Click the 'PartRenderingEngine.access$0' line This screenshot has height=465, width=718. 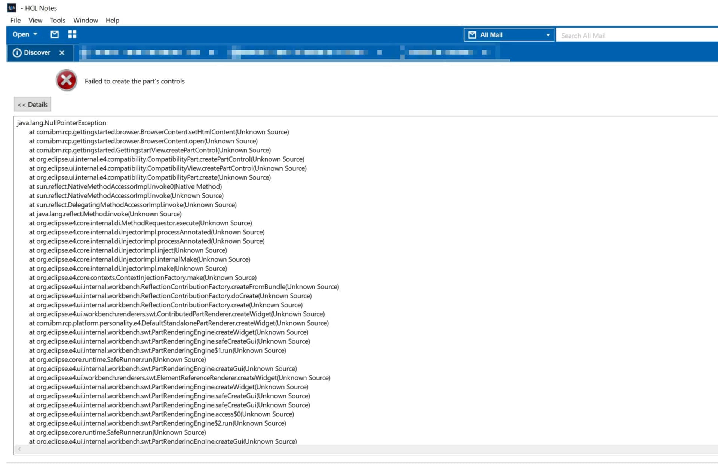(162, 414)
